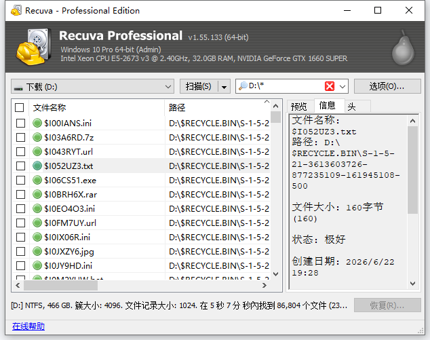Click the Recuva title bar app icon
The height and width of the screenshot is (340, 430).
tap(16, 10)
